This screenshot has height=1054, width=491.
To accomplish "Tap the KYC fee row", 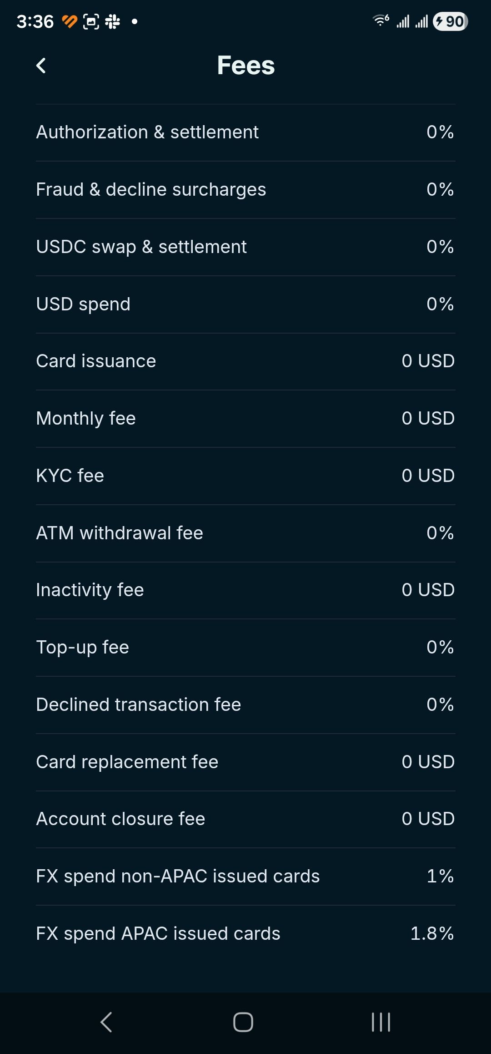I will (245, 476).
